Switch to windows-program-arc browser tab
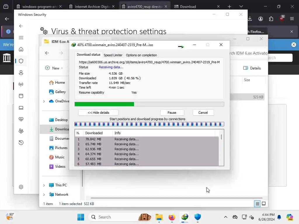 [x=39, y=6]
